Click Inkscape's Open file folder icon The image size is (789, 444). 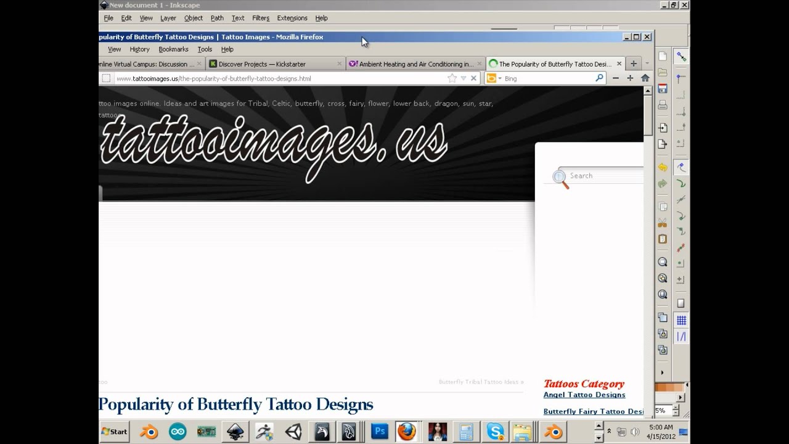point(663,73)
